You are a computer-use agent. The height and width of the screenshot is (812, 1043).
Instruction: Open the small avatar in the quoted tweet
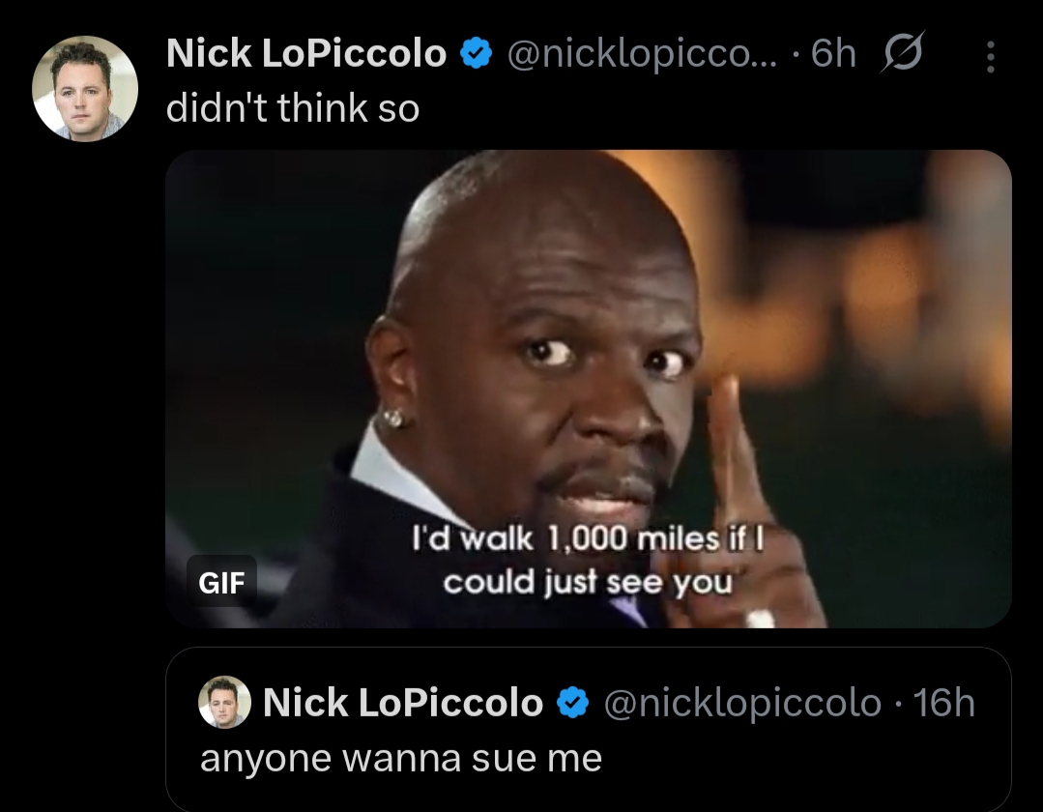coord(225,702)
